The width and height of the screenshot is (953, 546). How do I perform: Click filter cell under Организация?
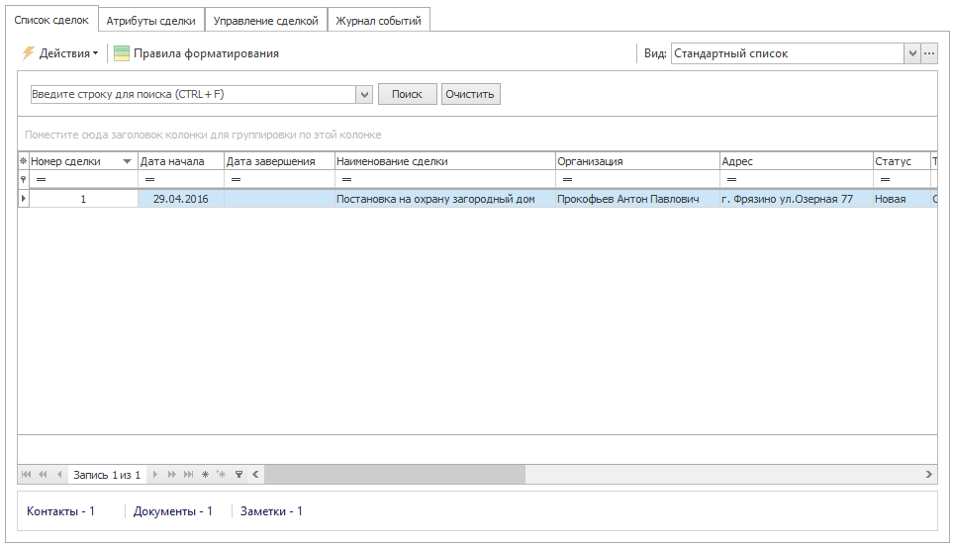click(637, 179)
